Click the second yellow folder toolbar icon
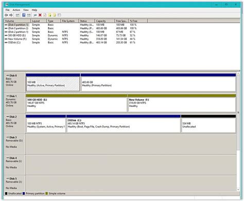 tap(55, 15)
